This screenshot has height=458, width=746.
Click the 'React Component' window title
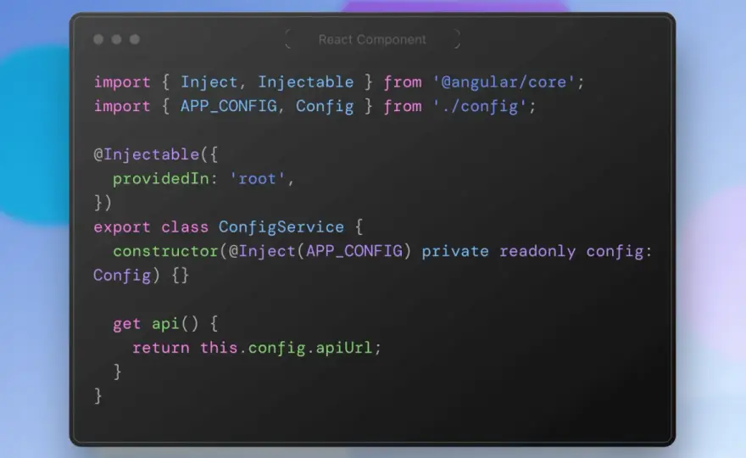[x=372, y=40]
